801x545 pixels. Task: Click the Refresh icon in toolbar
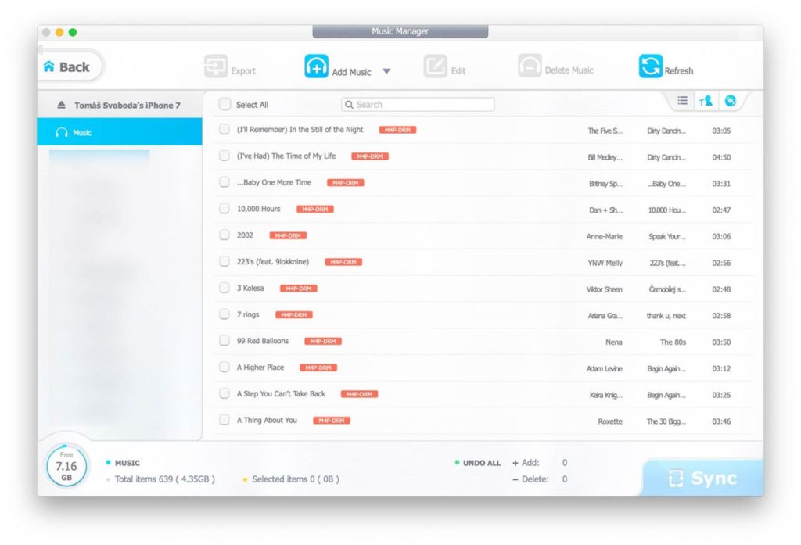[x=650, y=67]
